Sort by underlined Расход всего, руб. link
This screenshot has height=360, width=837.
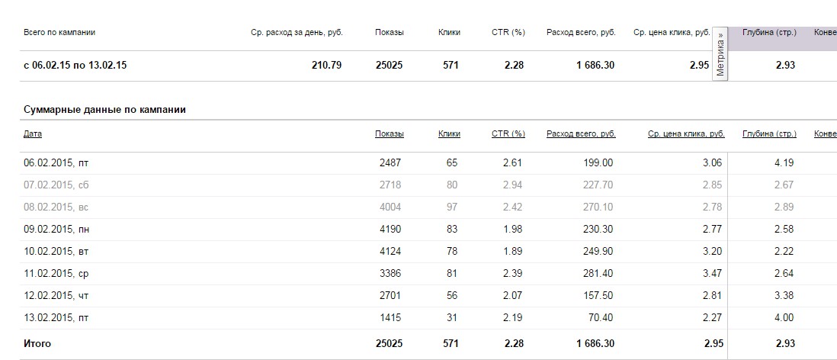point(581,134)
